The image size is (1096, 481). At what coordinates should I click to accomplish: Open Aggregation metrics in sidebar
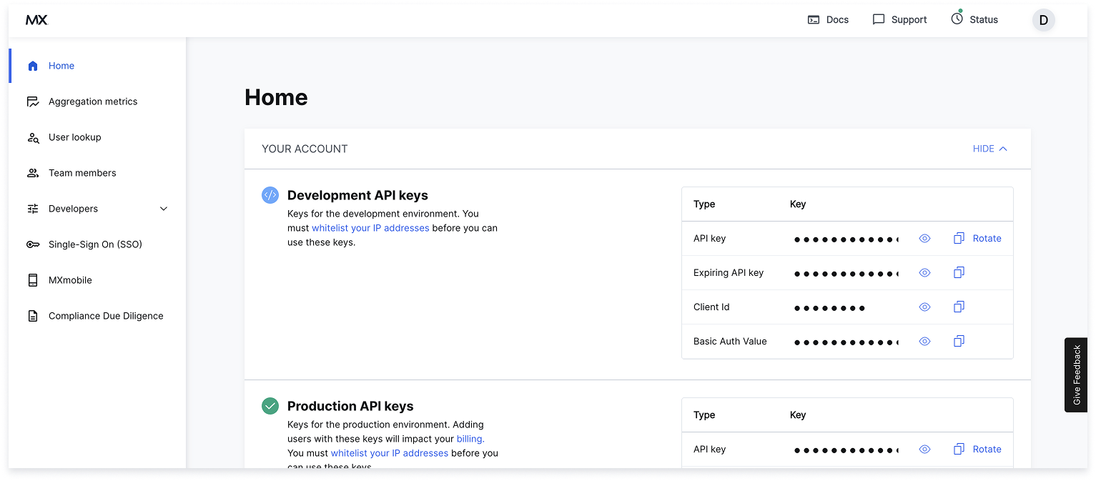92,101
